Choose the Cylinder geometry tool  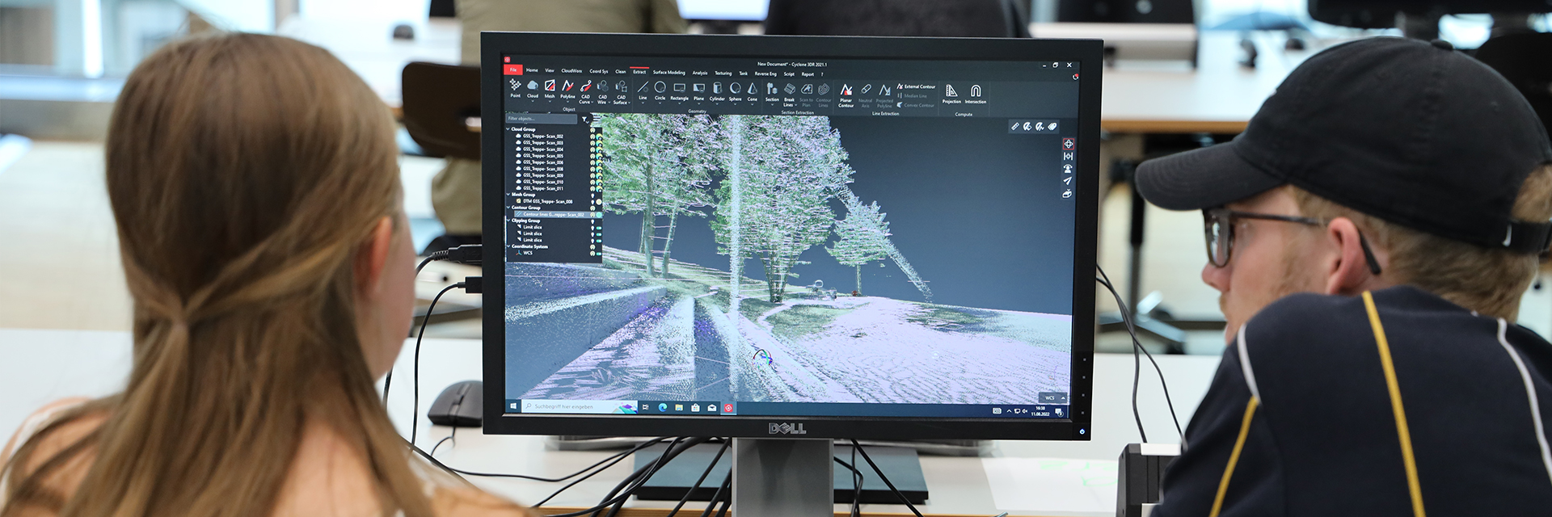(717, 89)
